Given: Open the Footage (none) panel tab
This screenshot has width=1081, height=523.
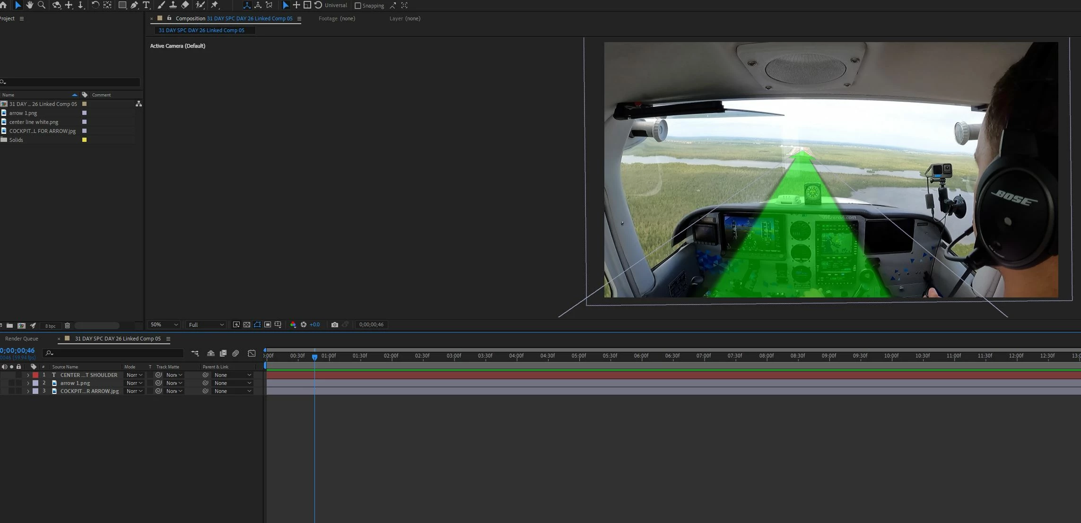Looking at the screenshot, I should point(336,18).
